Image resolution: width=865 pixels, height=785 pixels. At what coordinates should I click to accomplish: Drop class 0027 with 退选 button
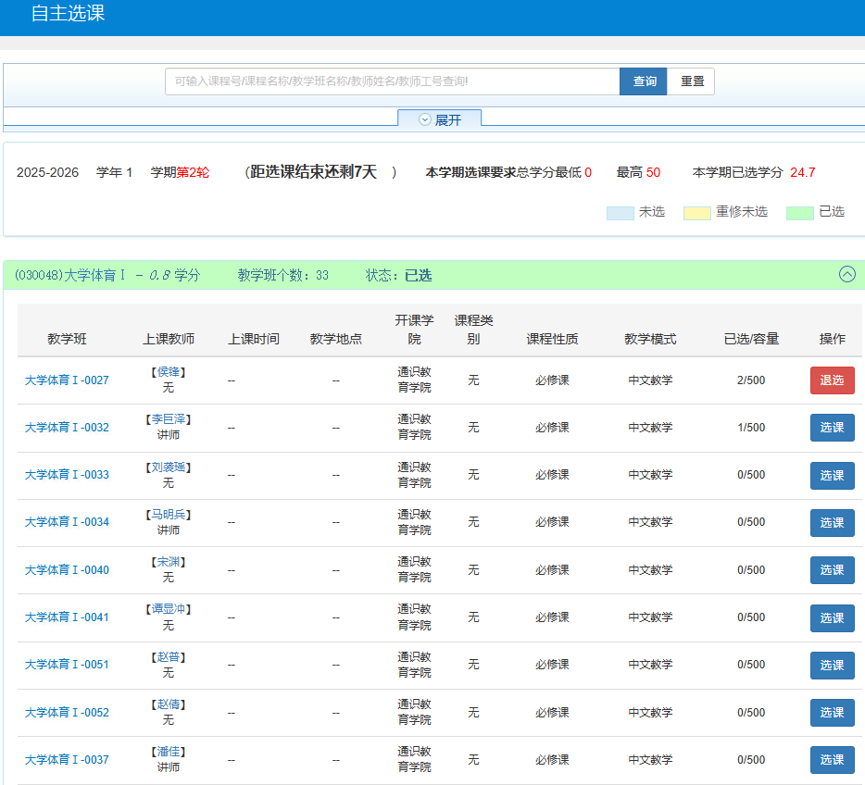832,380
